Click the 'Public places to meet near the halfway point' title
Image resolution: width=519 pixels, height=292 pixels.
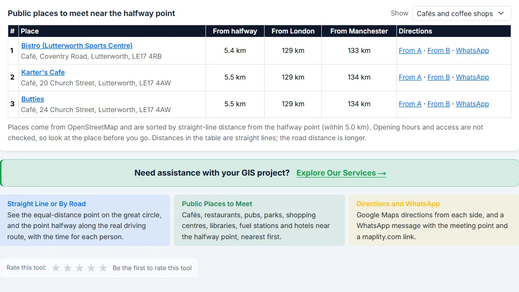[x=92, y=13]
